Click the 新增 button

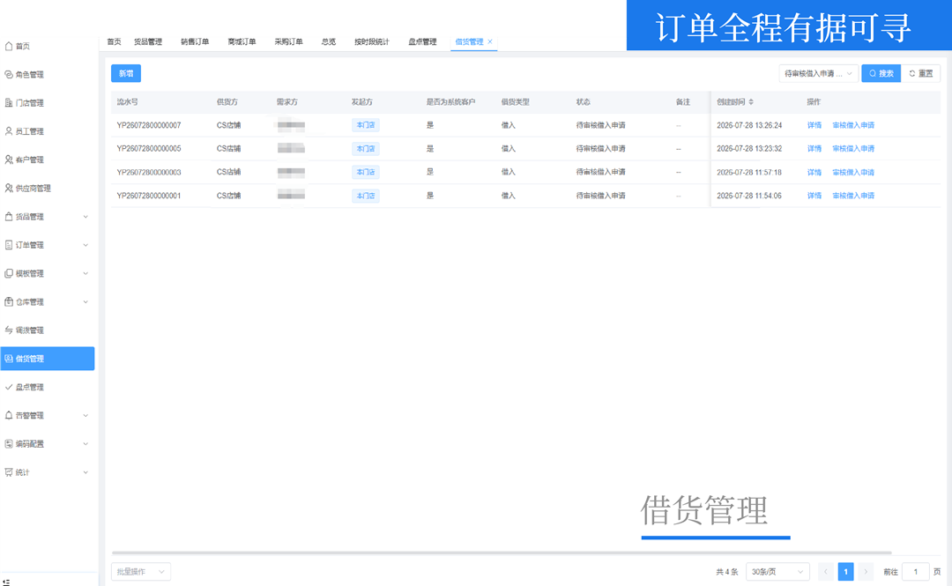126,73
